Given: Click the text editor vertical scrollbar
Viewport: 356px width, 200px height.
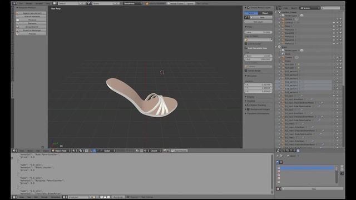Looking at the screenshot, I should (272, 174).
